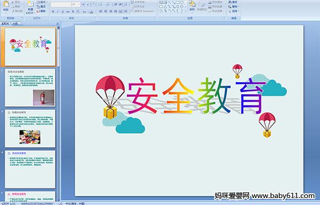Toggle Underline formatting
320x205 pixels.
point(62,12)
